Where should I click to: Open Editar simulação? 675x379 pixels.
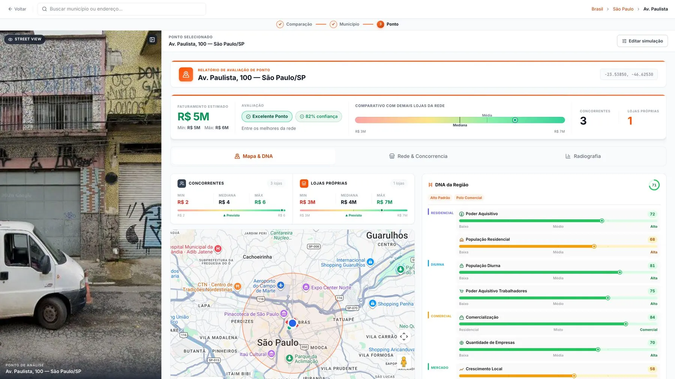[642, 41]
